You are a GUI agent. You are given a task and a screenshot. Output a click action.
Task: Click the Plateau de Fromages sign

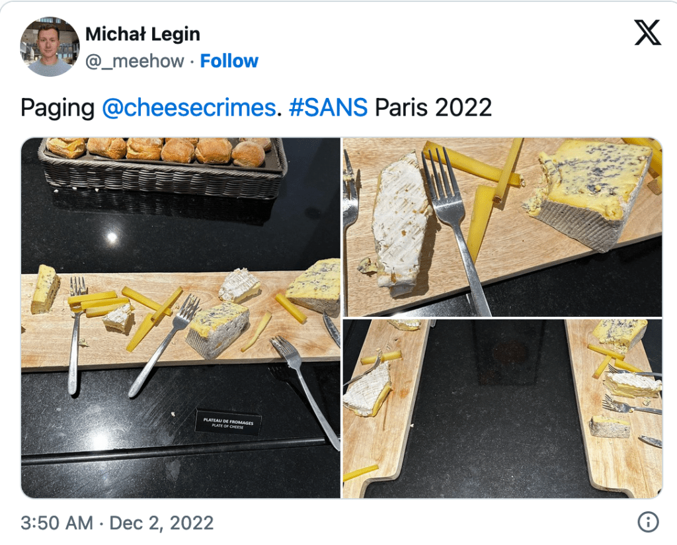tap(228, 421)
